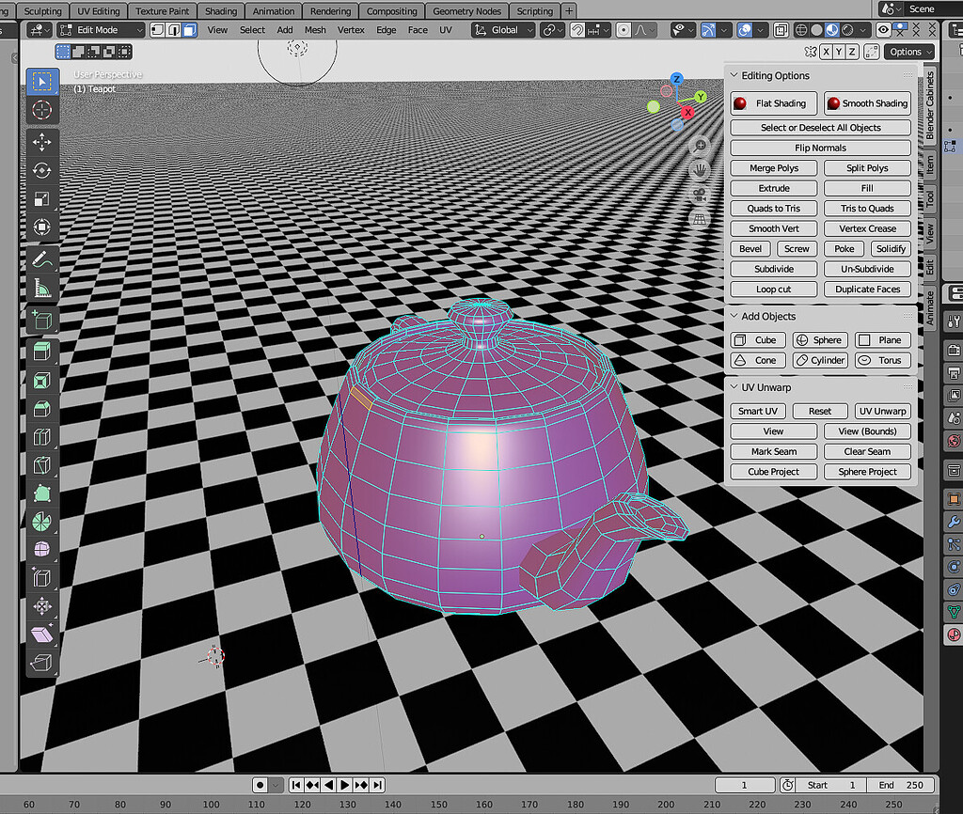Screen dimensions: 963x814
Task: Click the zoom magnifier viewport icon
Action: (x=700, y=146)
